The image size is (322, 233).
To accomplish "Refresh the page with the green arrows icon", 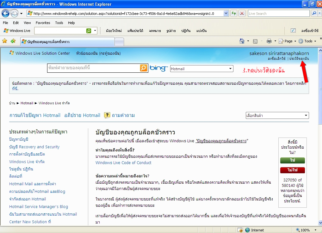I will [x=234, y=14].
